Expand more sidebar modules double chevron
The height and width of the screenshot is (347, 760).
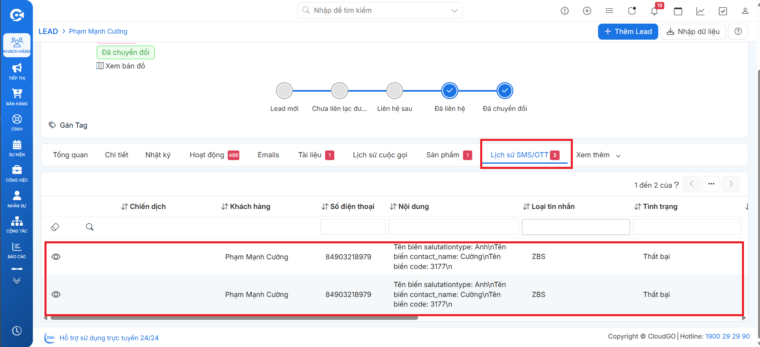(17, 281)
